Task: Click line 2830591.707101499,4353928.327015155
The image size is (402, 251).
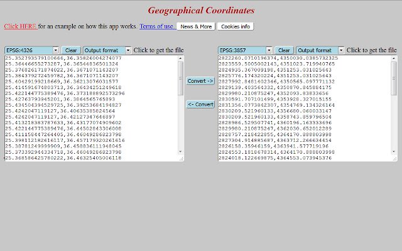Action: (275, 99)
